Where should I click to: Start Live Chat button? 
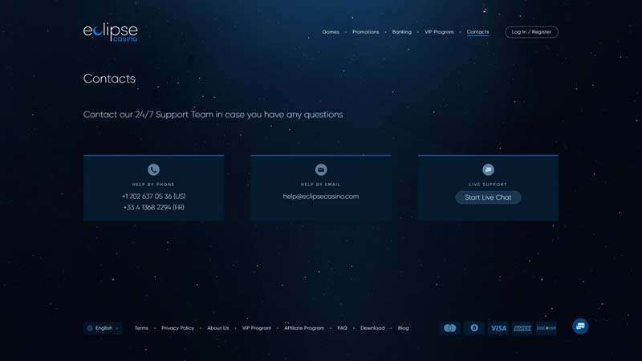488,197
